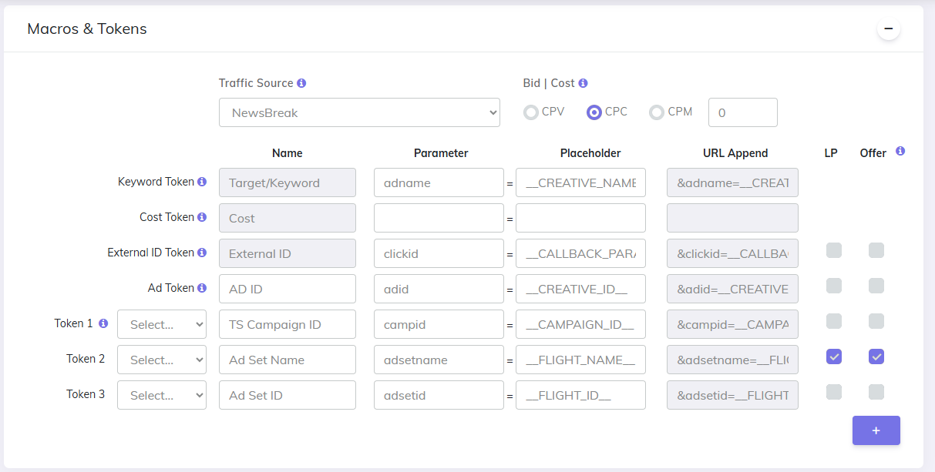
Task: Click the Token 1 info icon
Action: (x=103, y=323)
